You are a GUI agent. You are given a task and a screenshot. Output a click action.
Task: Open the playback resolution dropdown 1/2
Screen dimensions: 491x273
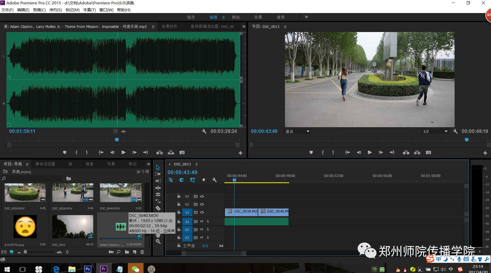[x=435, y=131]
